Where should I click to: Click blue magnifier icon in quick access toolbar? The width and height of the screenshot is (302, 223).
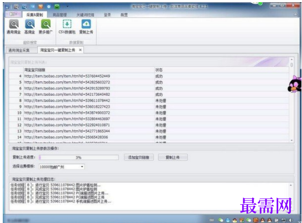pos(24,7)
